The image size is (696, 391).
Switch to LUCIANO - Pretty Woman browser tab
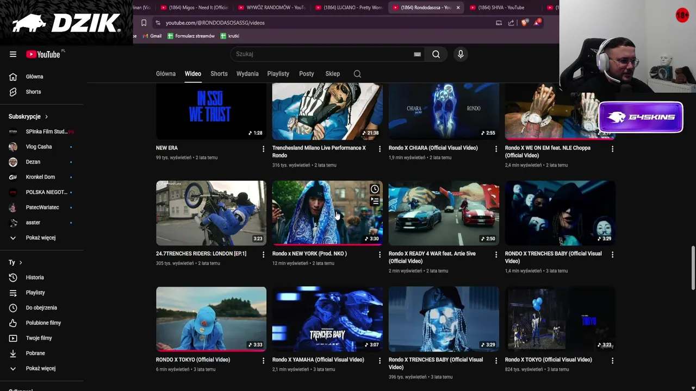[x=349, y=8]
